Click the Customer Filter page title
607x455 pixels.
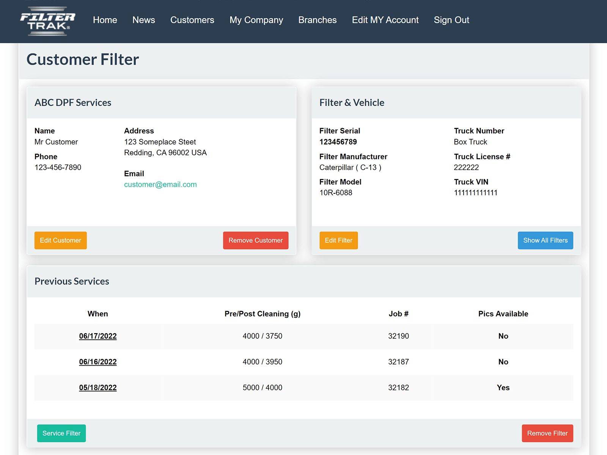tap(83, 60)
